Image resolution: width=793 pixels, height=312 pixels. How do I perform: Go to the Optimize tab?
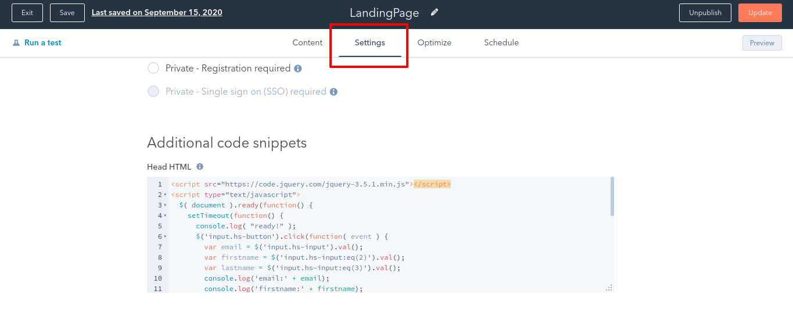[435, 43]
